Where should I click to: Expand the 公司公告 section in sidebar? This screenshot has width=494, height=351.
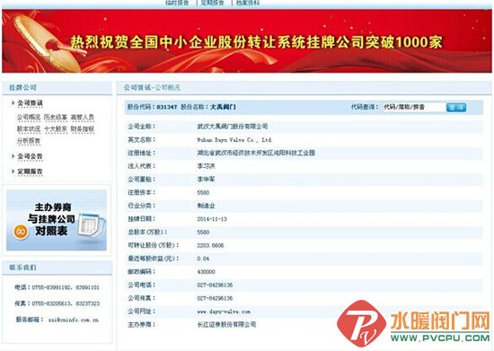point(30,156)
